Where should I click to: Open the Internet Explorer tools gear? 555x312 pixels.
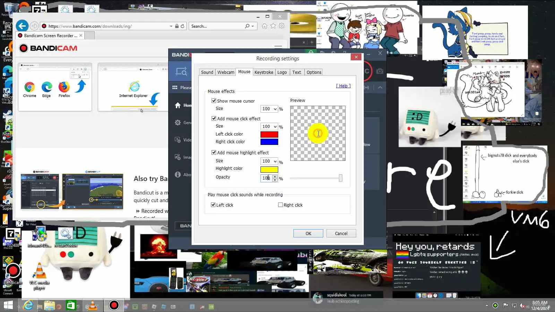pyautogui.click(x=282, y=26)
